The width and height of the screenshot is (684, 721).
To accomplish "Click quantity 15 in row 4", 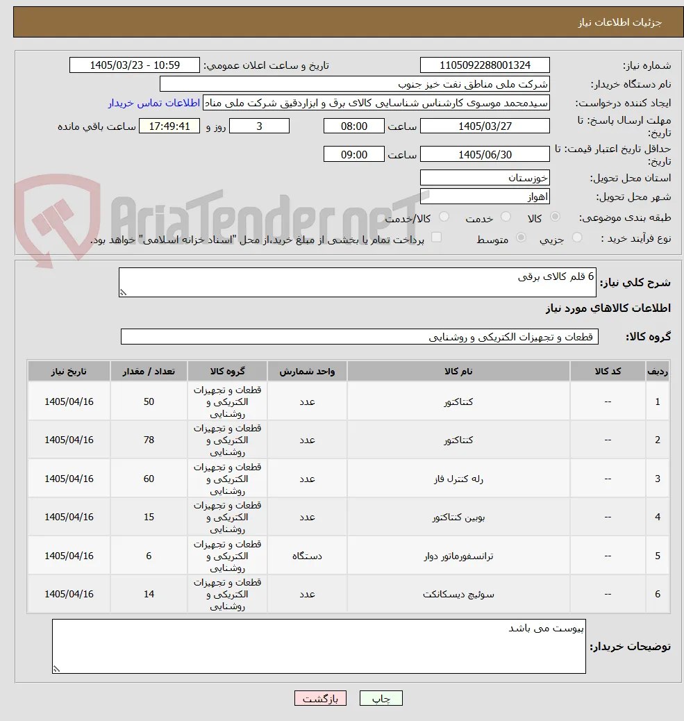I will 149,517.
